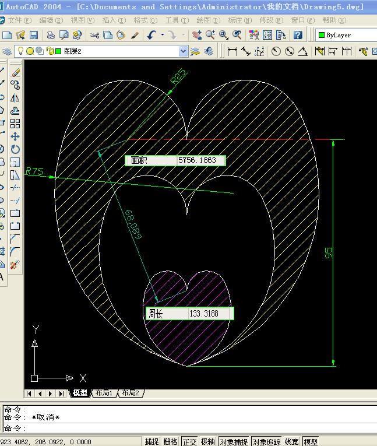The height and width of the screenshot is (446, 377).
Task: Create a new drawing file
Action: coord(7,35)
